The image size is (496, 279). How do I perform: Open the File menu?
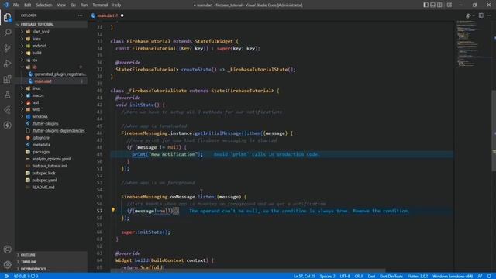(16, 5)
